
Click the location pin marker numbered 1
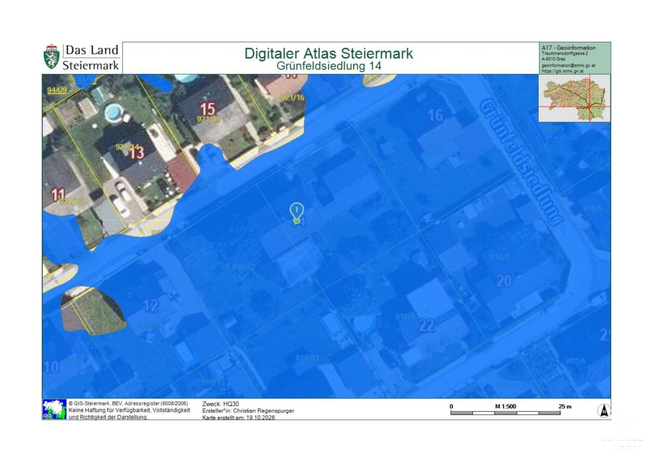pyautogui.click(x=296, y=213)
